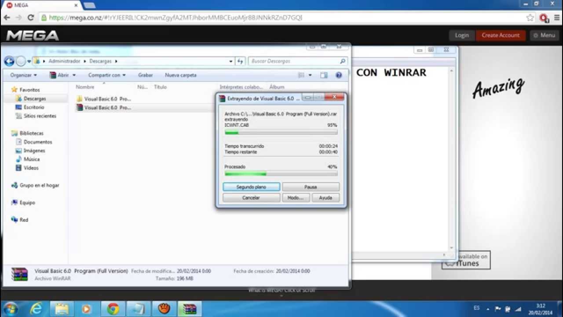The height and width of the screenshot is (317, 563).
Task: Click the Procesado total progress bar
Action: pyautogui.click(x=281, y=174)
